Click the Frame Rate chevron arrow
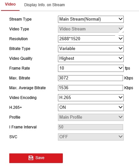 [120, 68]
